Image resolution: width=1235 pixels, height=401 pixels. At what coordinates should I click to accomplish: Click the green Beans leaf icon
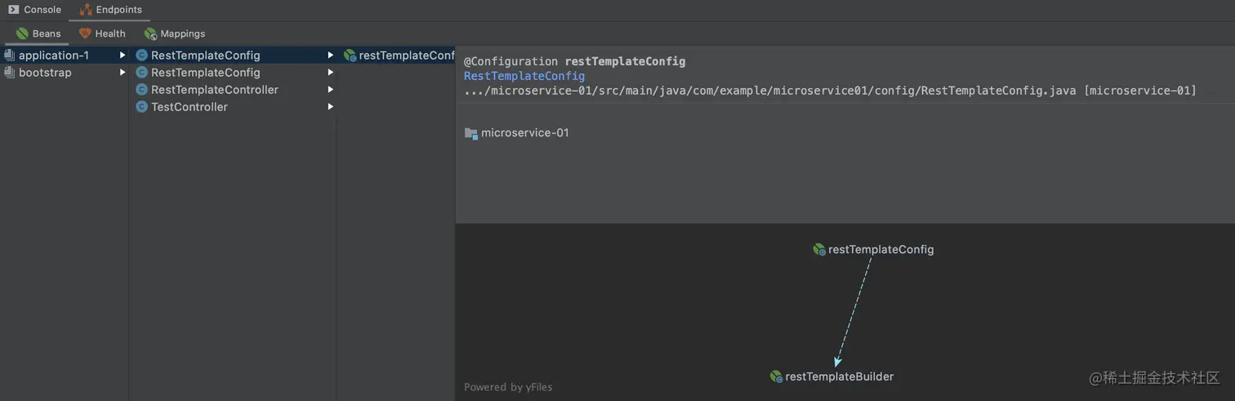(x=22, y=33)
